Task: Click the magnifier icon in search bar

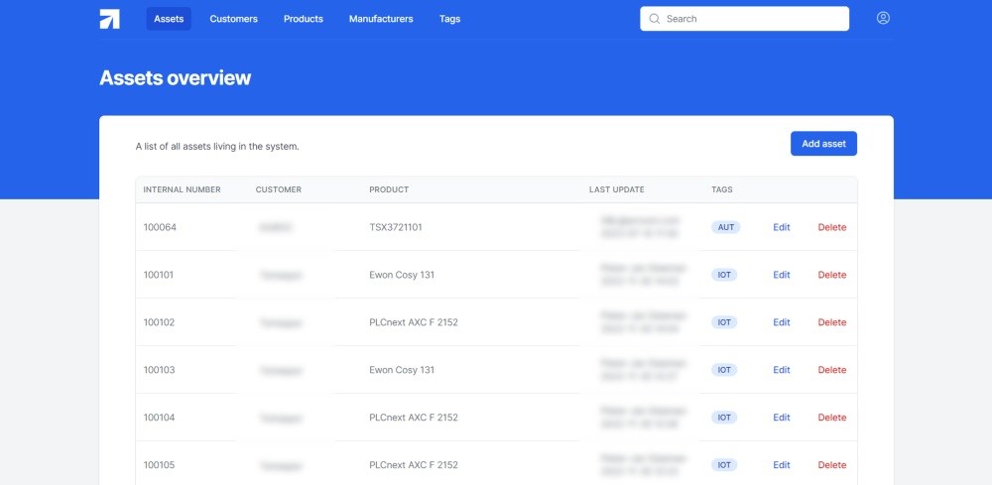Action: tap(655, 19)
